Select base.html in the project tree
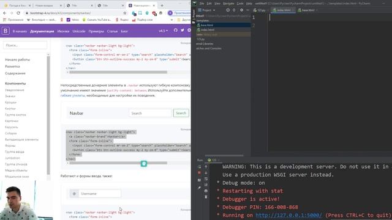This screenshot has height=220, width=392. pyautogui.click(x=207, y=25)
